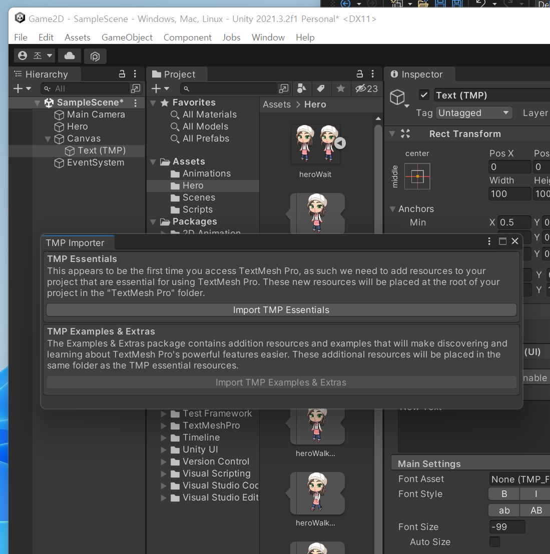550x554 pixels.
Task: Click the favorites star icon
Action: point(341,88)
